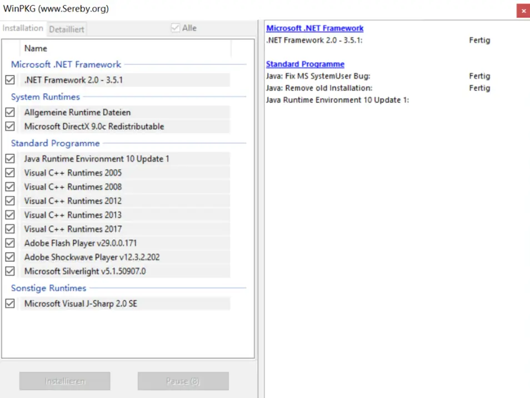Uncheck Visual C++ Runtimes 2005 checkbox
Screen dimensions: 530x398
[x=10, y=173]
